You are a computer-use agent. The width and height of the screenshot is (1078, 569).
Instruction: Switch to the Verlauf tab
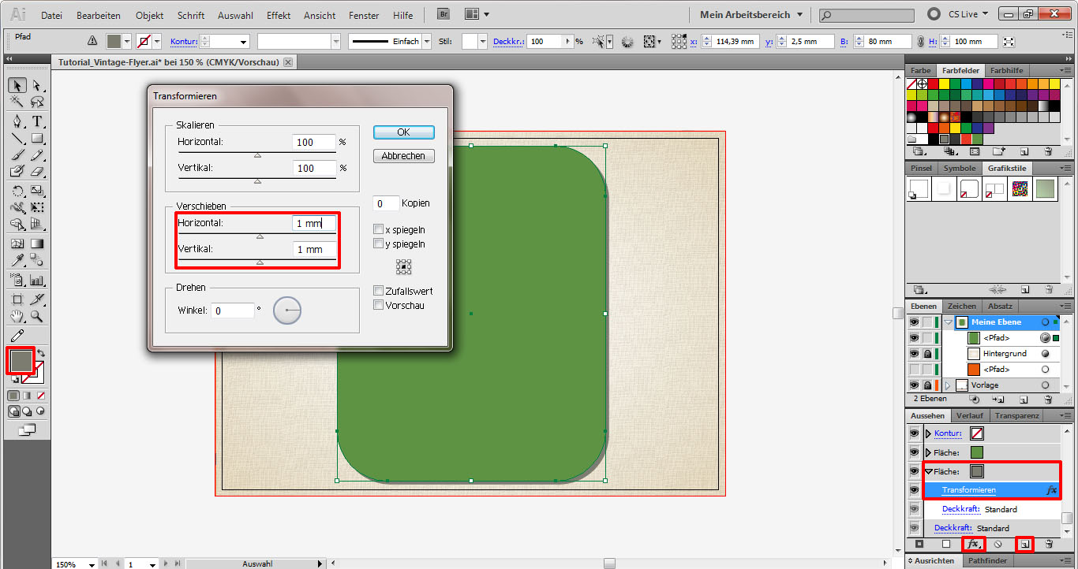click(969, 415)
